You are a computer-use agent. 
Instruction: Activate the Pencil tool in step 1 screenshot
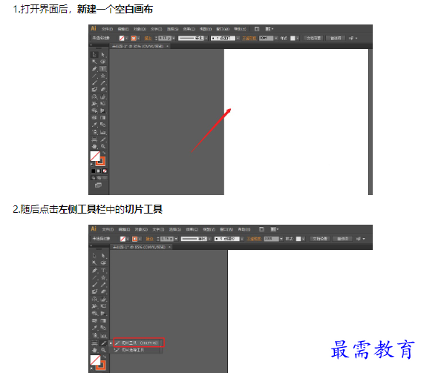click(103, 82)
